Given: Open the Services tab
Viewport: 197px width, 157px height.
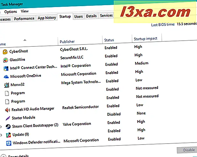Looking at the screenshot, I should pyautogui.click(x=106, y=15).
